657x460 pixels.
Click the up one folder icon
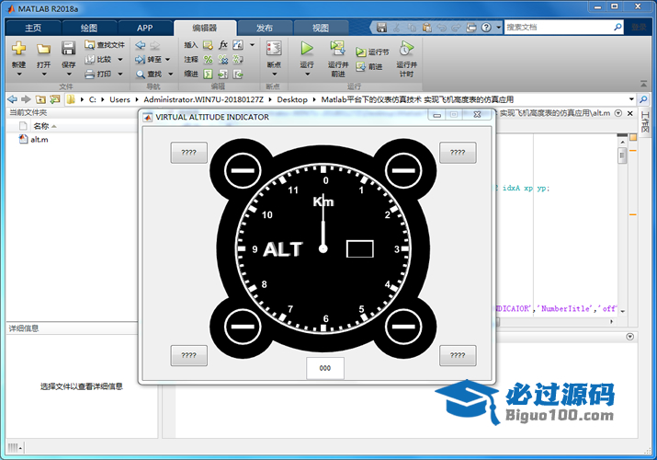click(x=40, y=99)
